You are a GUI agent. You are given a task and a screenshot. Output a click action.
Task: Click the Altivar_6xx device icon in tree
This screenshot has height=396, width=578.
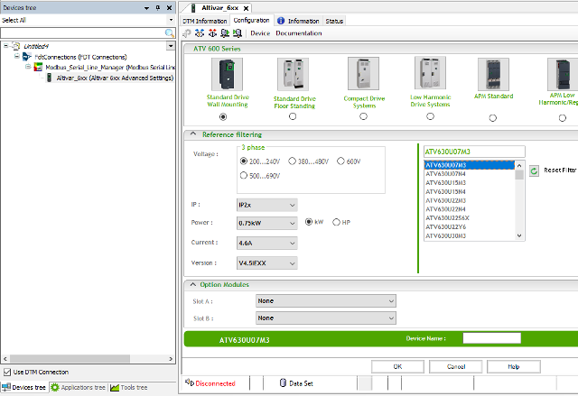tap(51, 78)
